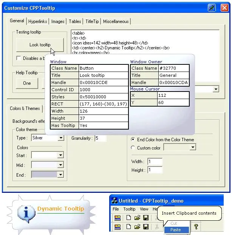Click Open folder icon in first toolbar row
232x235 pixels.
pos(137,218)
